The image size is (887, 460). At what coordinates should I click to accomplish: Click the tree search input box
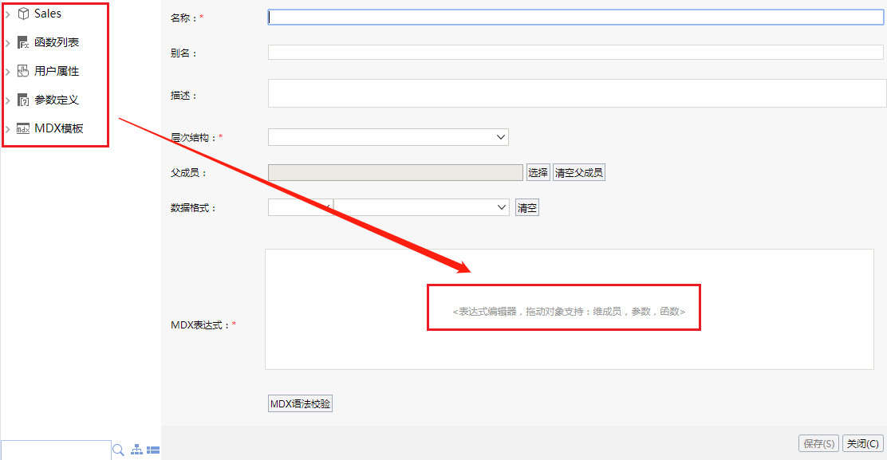pyautogui.click(x=56, y=450)
